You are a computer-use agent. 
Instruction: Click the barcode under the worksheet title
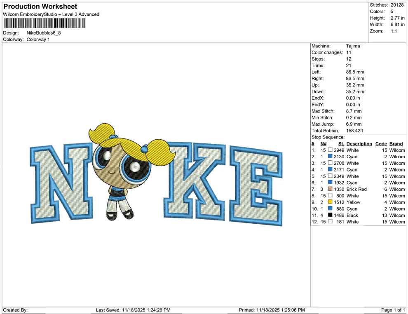tap(45, 23)
